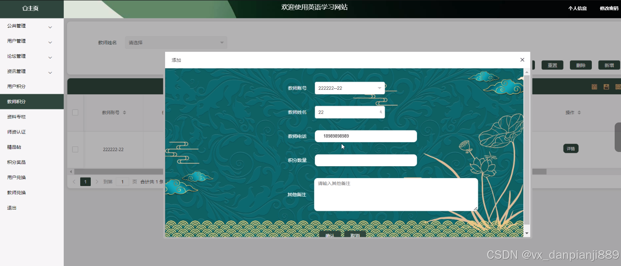Open 精品帖 in the sidebar

32,147
